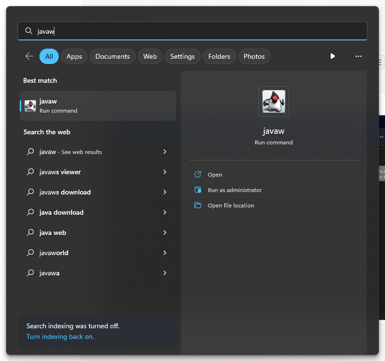Click the javaw Duke icon in Best match
The image size is (385, 361).
pyautogui.click(x=30, y=106)
